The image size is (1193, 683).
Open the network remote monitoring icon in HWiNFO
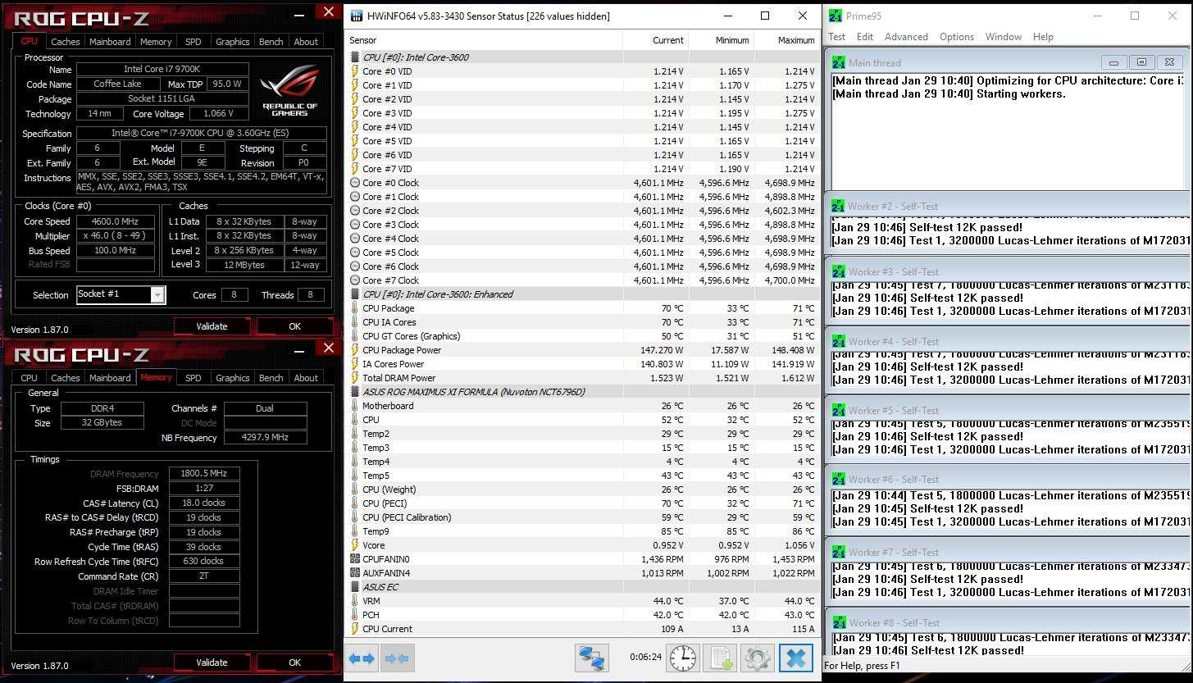tap(591, 658)
